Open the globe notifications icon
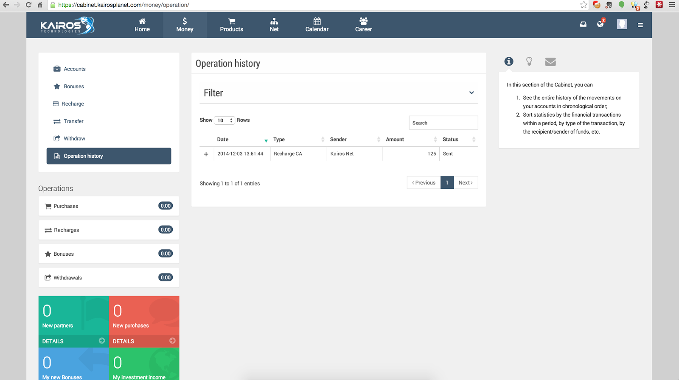Screen dimensions: 679x380 pos(600,24)
